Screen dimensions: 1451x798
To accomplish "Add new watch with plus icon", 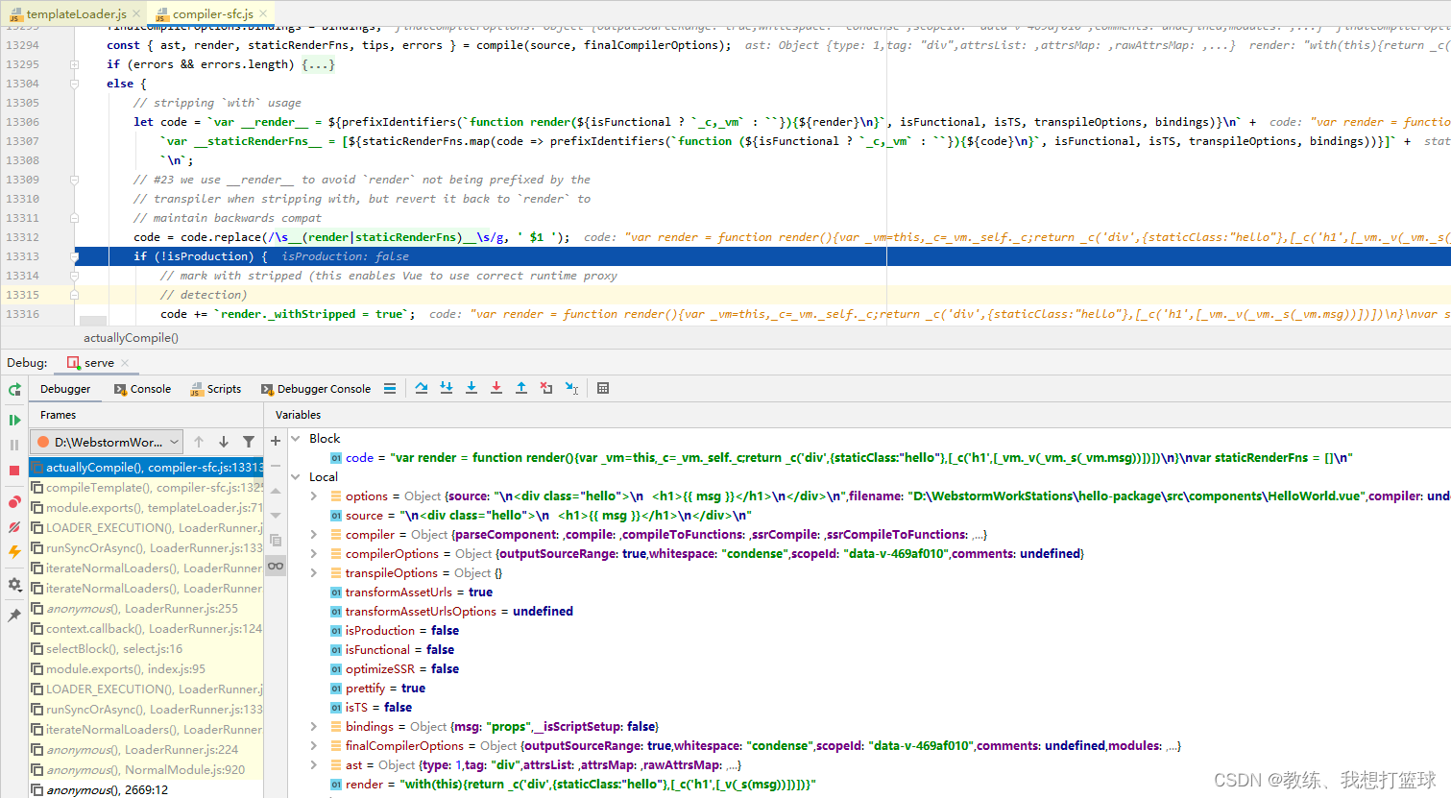I will (x=276, y=441).
